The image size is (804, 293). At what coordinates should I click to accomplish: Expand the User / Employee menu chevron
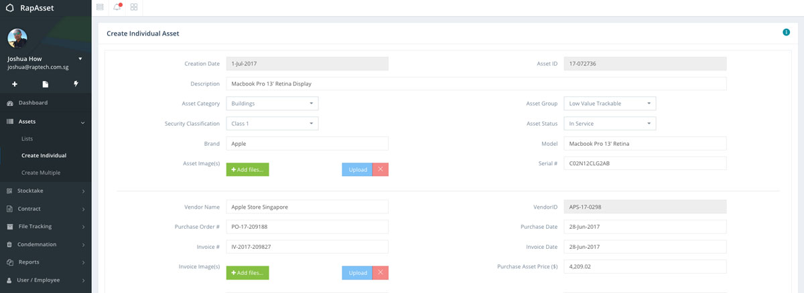tap(83, 281)
